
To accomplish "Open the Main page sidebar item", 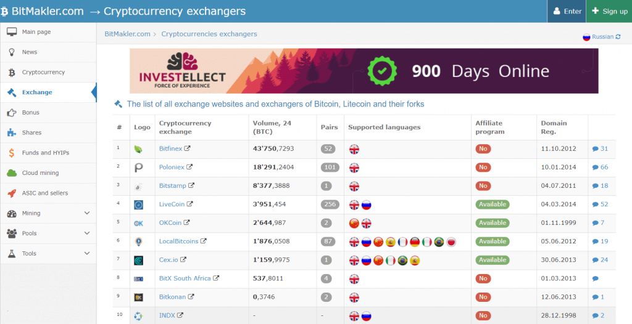I will (x=48, y=32).
